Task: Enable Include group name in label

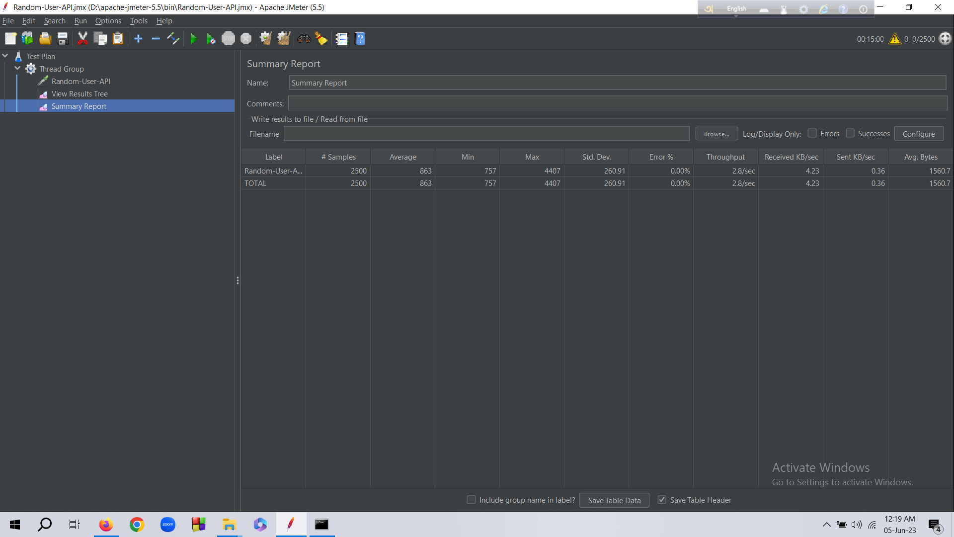Action: (x=471, y=500)
